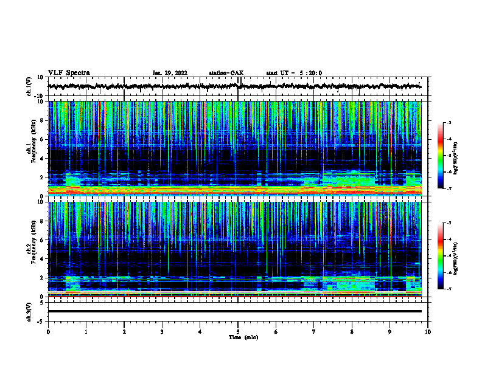This screenshot has width=482, height=372.
Task: Click the ch.2 spectrogram panel
Action: [235, 249]
